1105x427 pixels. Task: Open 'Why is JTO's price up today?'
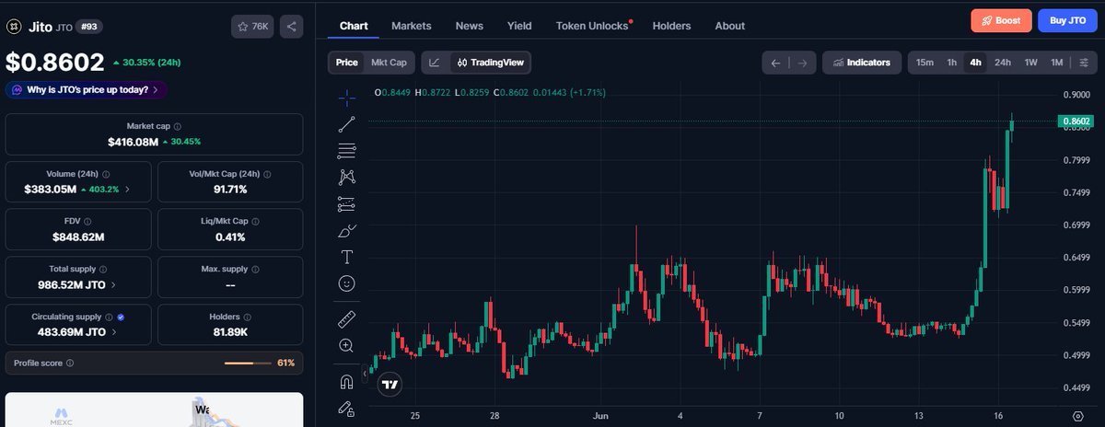(x=87, y=89)
